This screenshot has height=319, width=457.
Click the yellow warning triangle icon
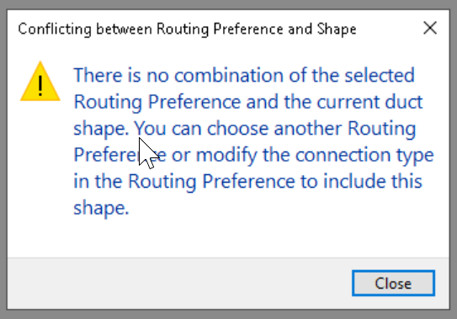coord(40,82)
